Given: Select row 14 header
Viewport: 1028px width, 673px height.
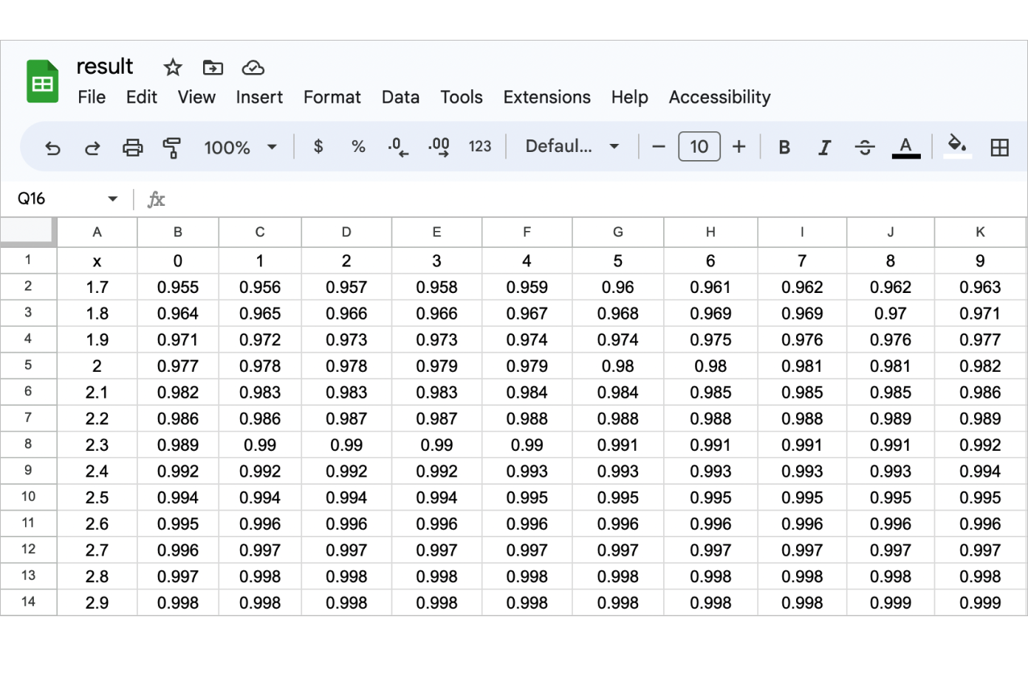Looking at the screenshot, I should pyautogui.click(x=28, y=602).
